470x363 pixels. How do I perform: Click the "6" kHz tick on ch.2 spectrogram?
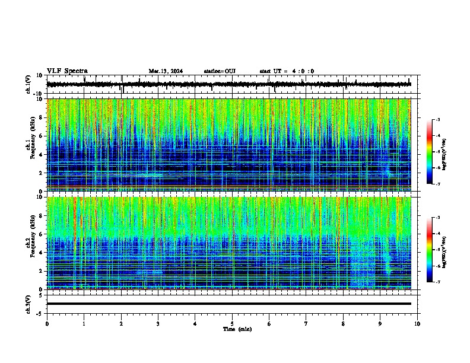click(x=41, y=234)
